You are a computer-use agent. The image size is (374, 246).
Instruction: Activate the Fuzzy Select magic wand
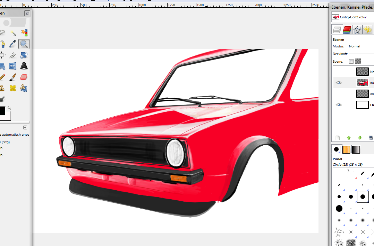13,33
